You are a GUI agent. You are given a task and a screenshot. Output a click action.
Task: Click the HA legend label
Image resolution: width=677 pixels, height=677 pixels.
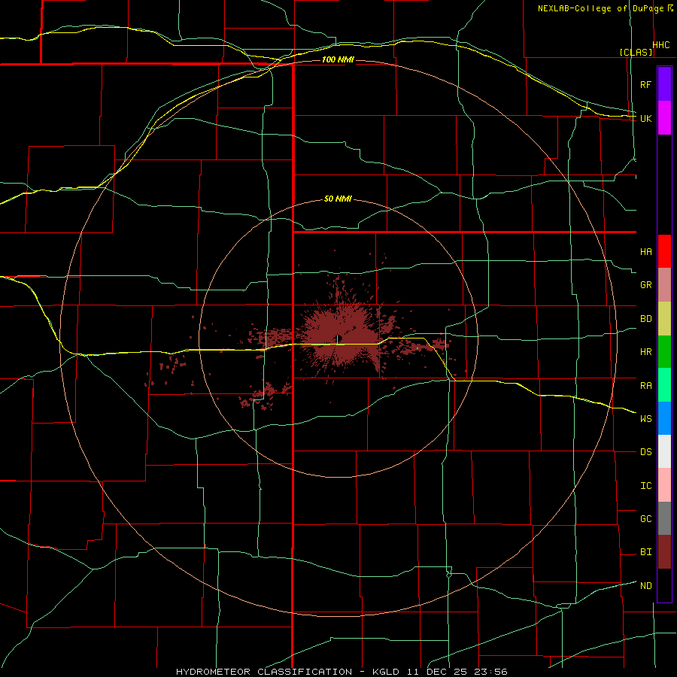point(645,252)
